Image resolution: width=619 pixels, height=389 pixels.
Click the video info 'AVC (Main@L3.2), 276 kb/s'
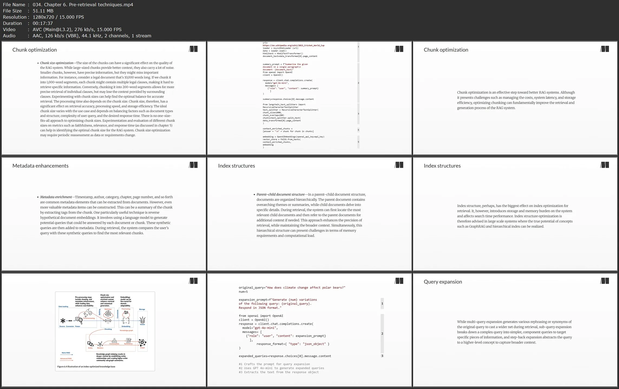[x=64, y=29]
